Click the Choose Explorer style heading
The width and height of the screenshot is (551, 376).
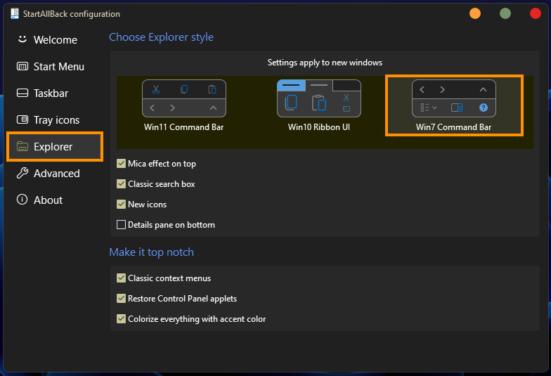(x=162, y=37)
